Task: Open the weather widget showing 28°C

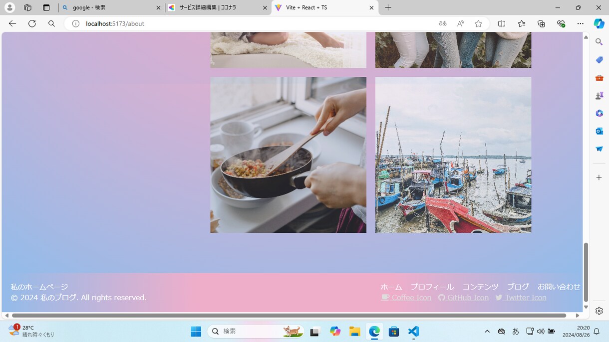Action: pyautogui.click(x=31, y=331)
